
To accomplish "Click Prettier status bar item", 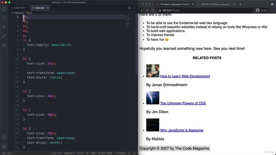I will click(x=120, y=153).
